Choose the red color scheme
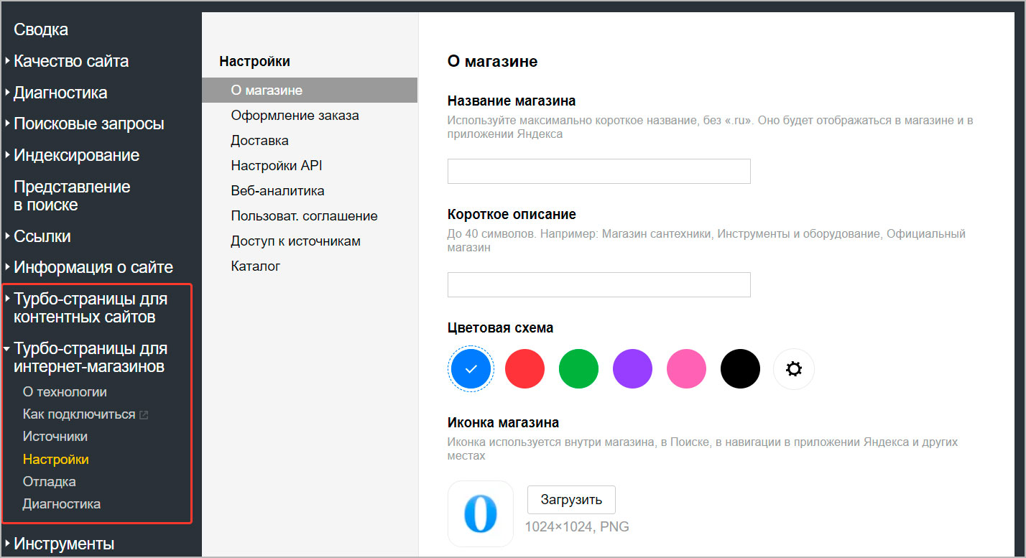1026x558 pixels. click(524, 369)
